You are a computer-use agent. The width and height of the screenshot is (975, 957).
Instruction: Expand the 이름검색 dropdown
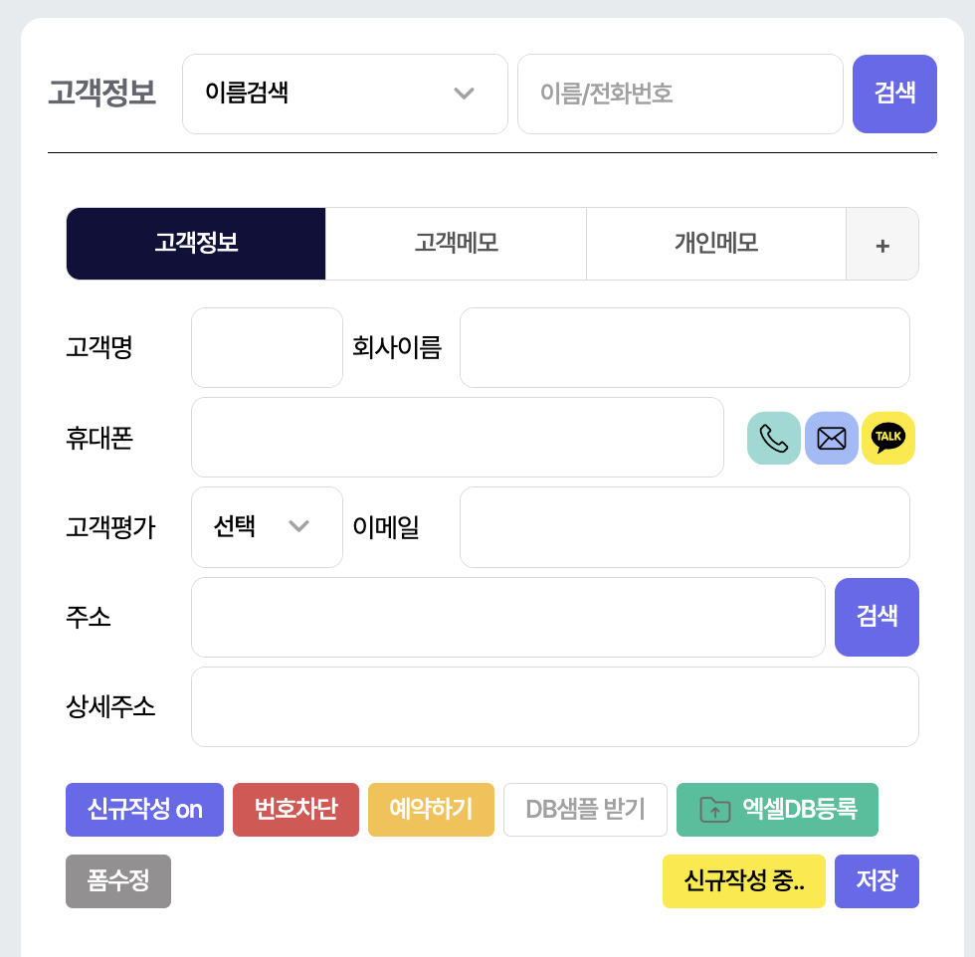point(344,94)
